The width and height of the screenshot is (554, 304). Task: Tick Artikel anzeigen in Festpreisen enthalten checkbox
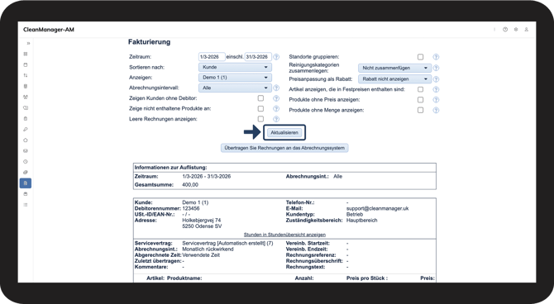[420, 90]
